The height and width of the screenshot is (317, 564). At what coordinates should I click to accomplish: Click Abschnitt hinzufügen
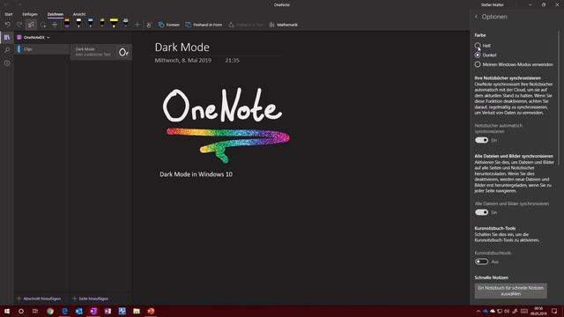pos(39,299)
